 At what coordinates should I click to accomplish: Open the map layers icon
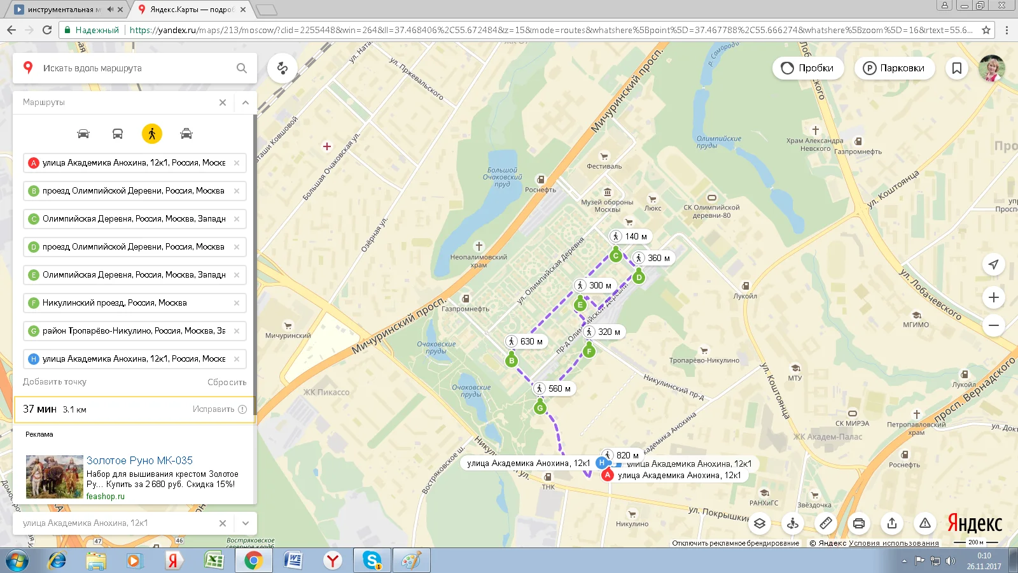pyautogui.click(x=760, y=523)
